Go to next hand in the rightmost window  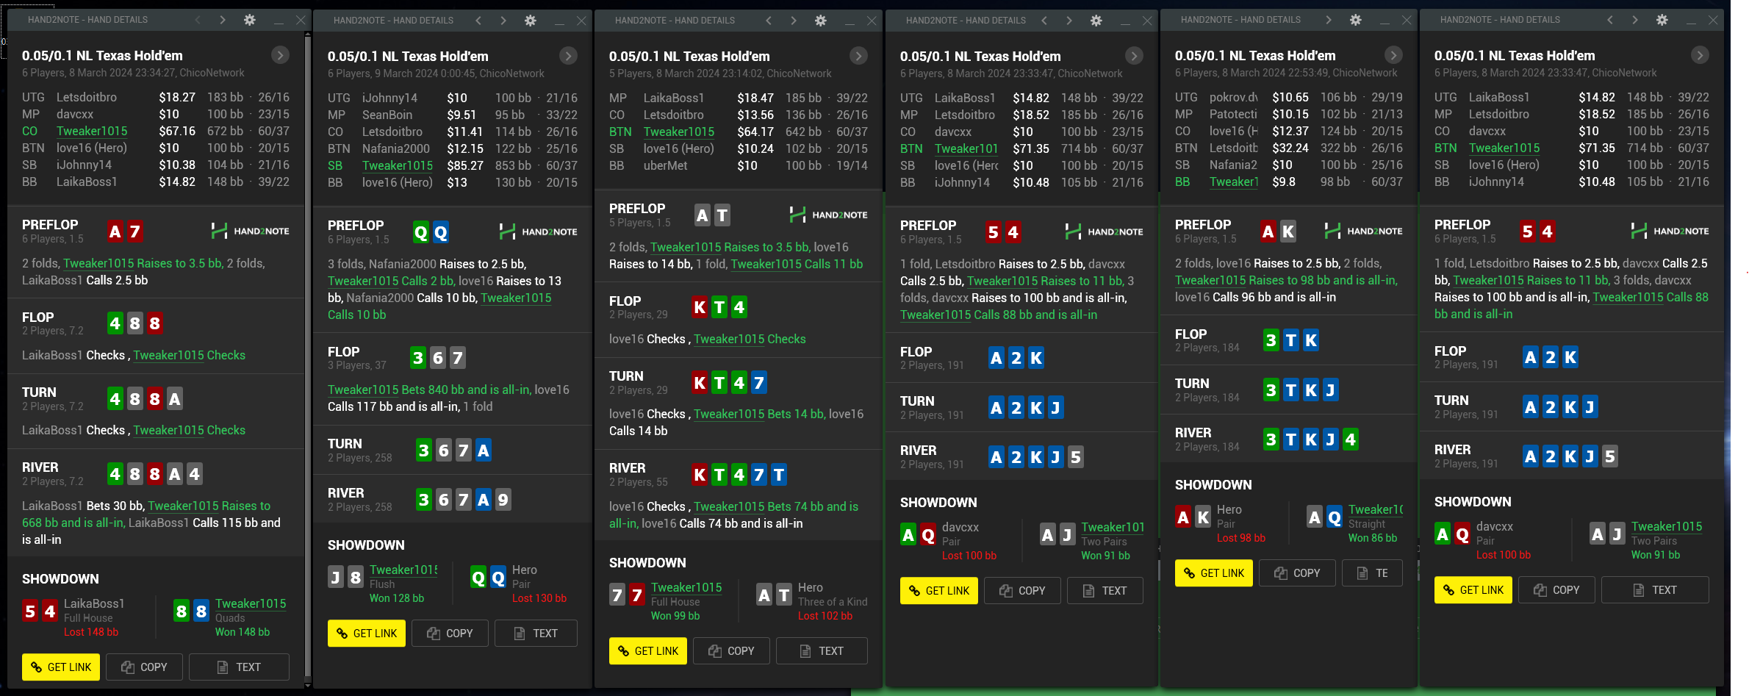(x=1635, y=20)
